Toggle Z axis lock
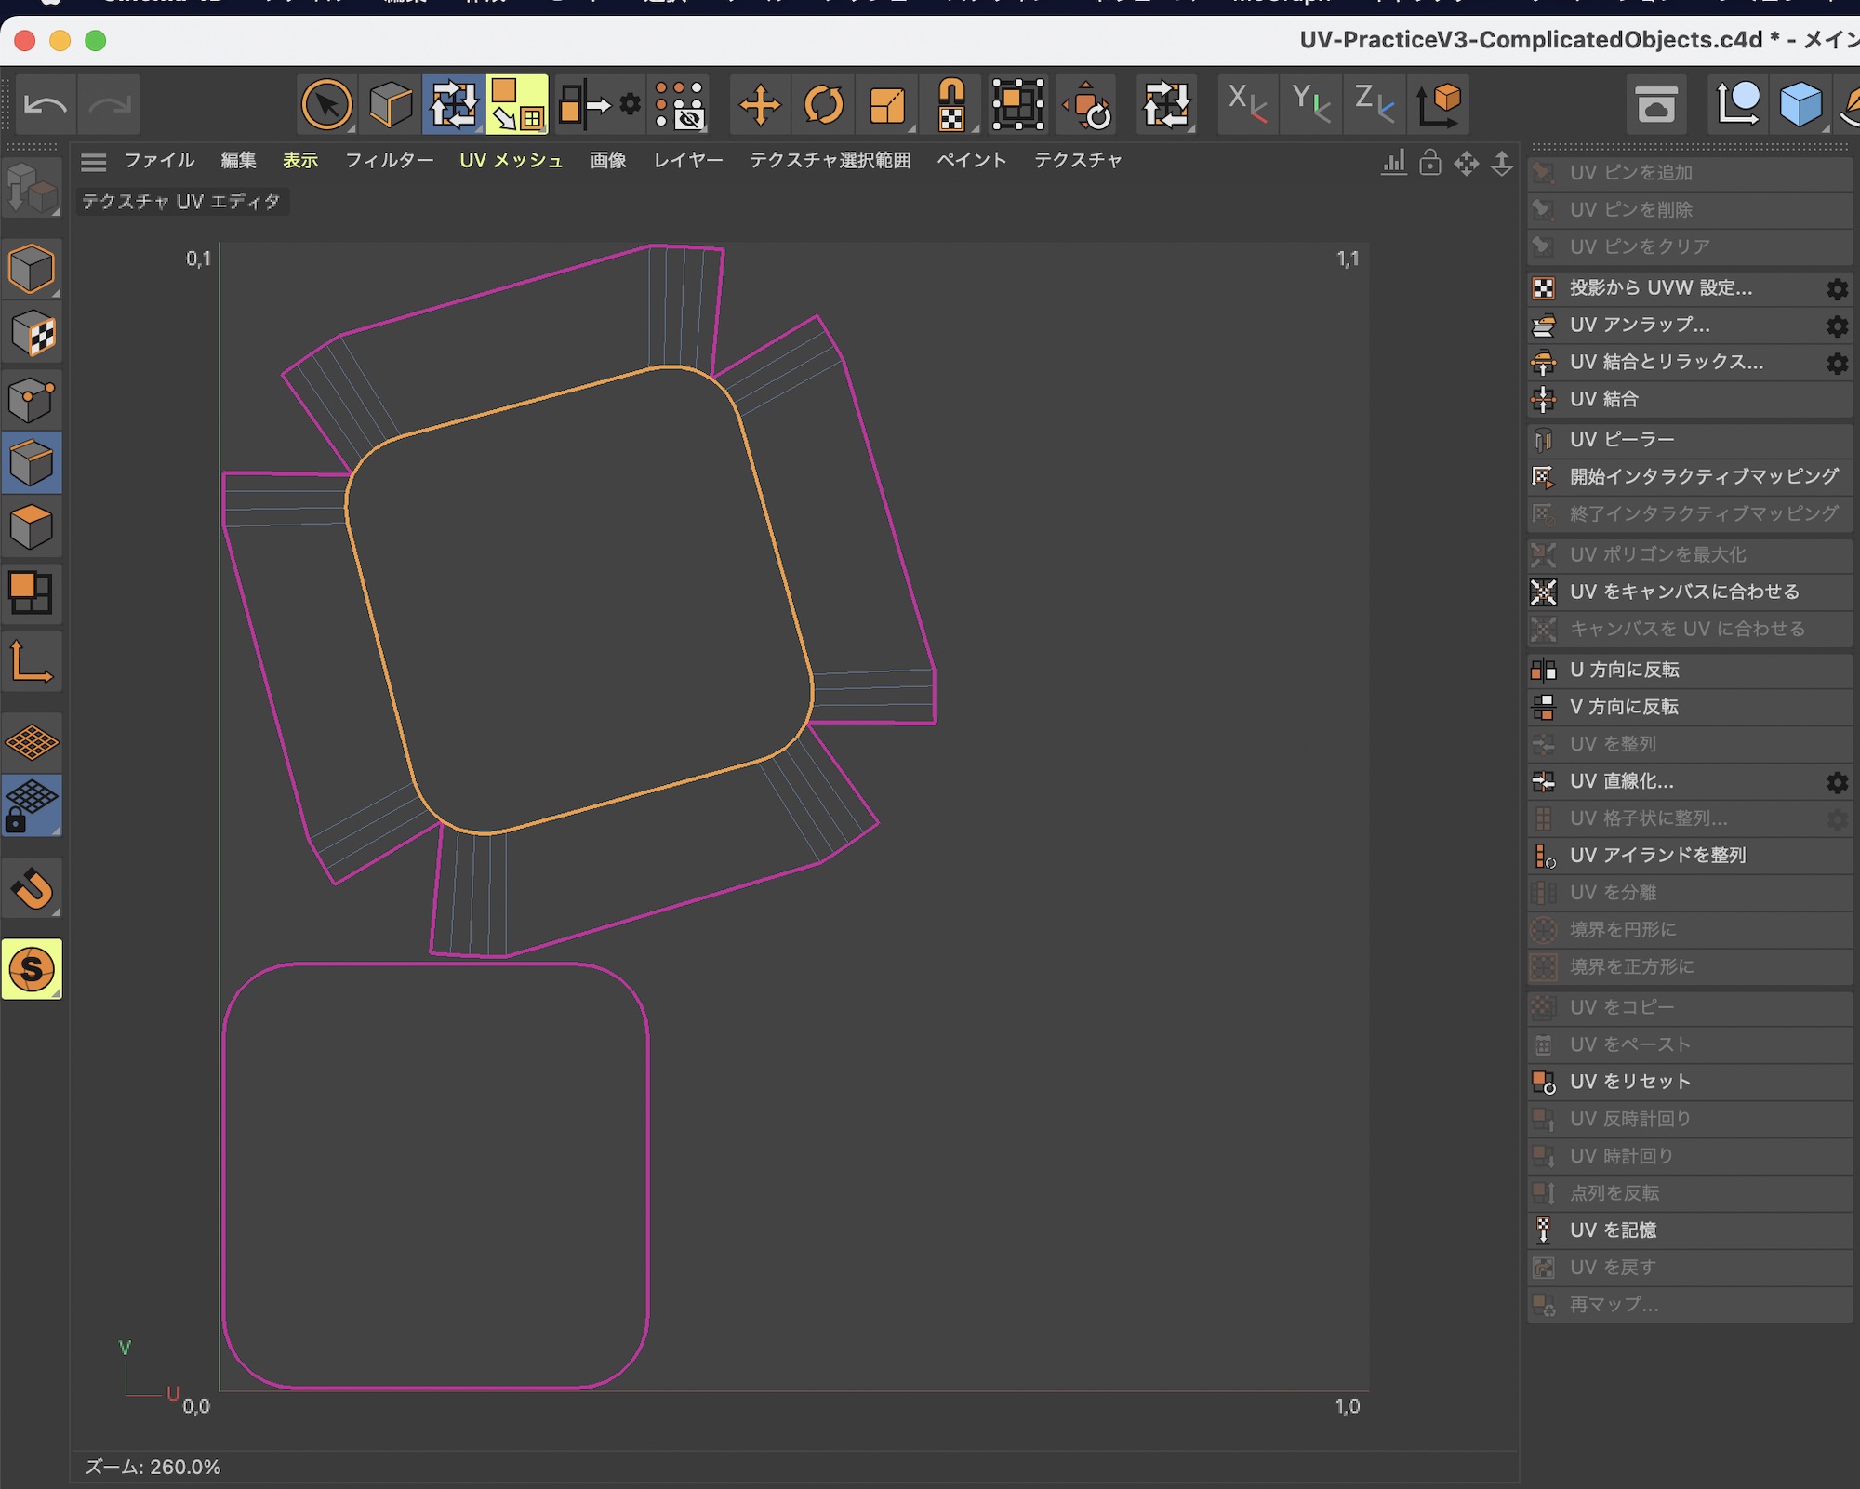The height and width of the screenshot is (1489, 1860). pos(1374,103)
